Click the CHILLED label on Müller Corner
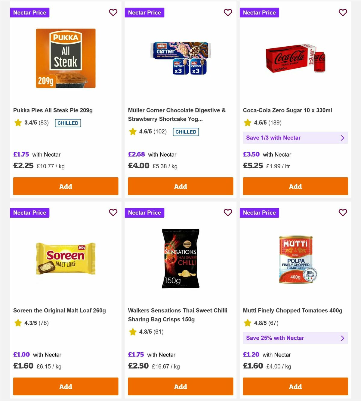 [186, 132]
